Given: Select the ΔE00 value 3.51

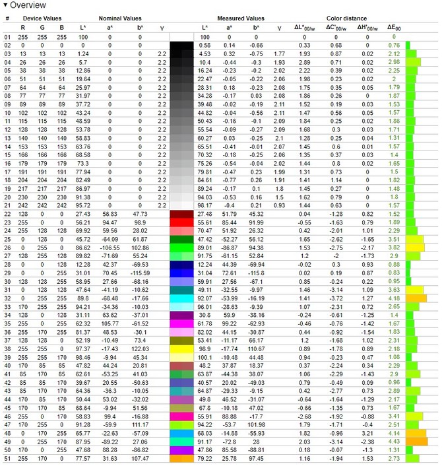Looking at the screenshot, I should point(394,239).
